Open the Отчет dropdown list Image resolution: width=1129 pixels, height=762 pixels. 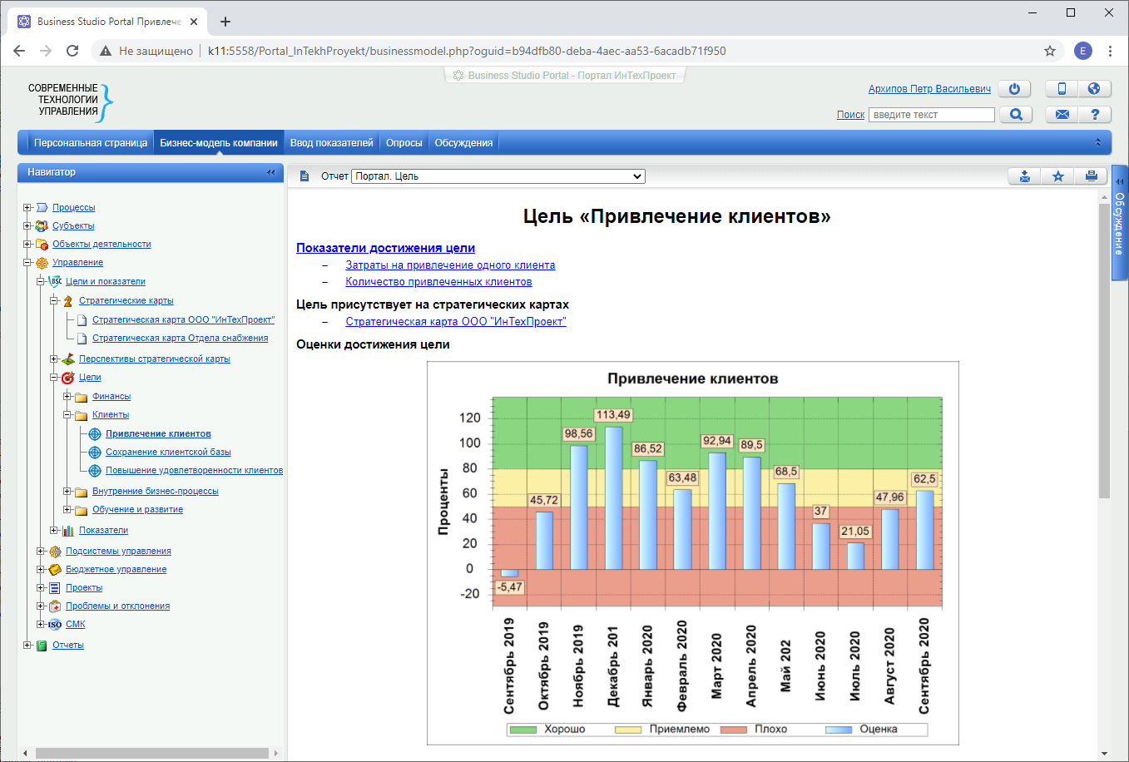[498, 176]
